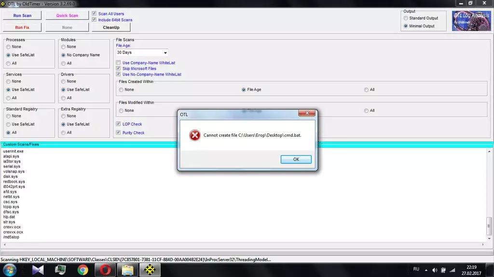Image resolution: width=494 pixels, height=277 pixels.
Task: Enable Use Company-Name WhiteList checkbox
Action: [118, 63]
